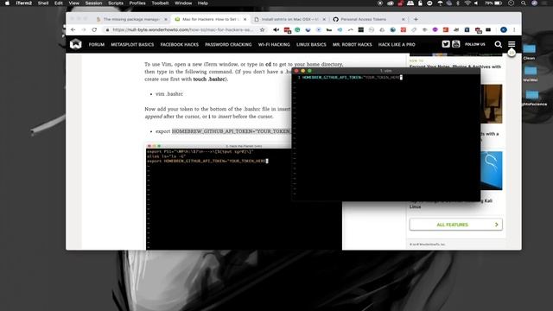553x311 pixels.
Task: Open FACEBOOK HACKS section
Action: click(180, 45)
